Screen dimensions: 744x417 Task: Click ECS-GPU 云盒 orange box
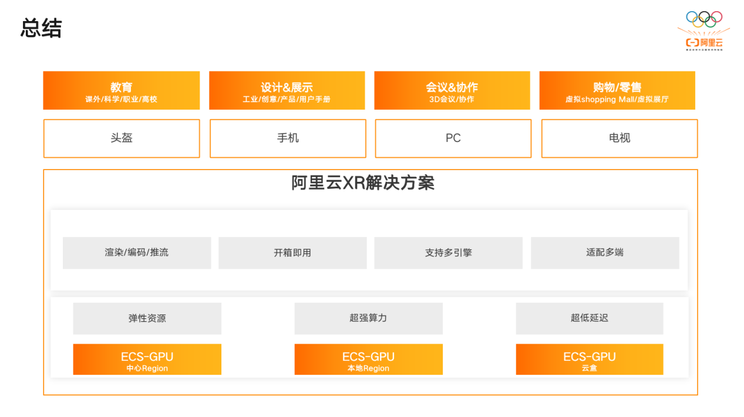(590, 360)
